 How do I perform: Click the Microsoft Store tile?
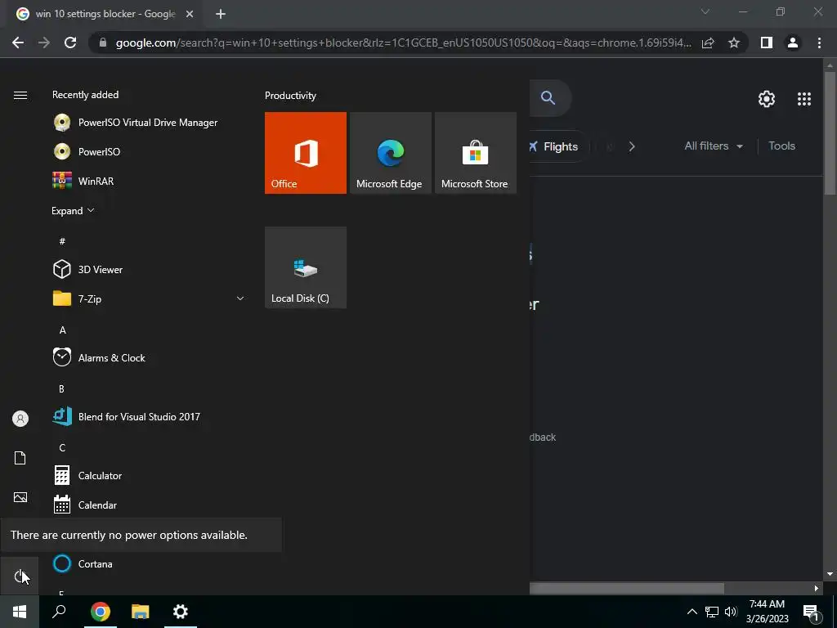click(x=476, y=153)
